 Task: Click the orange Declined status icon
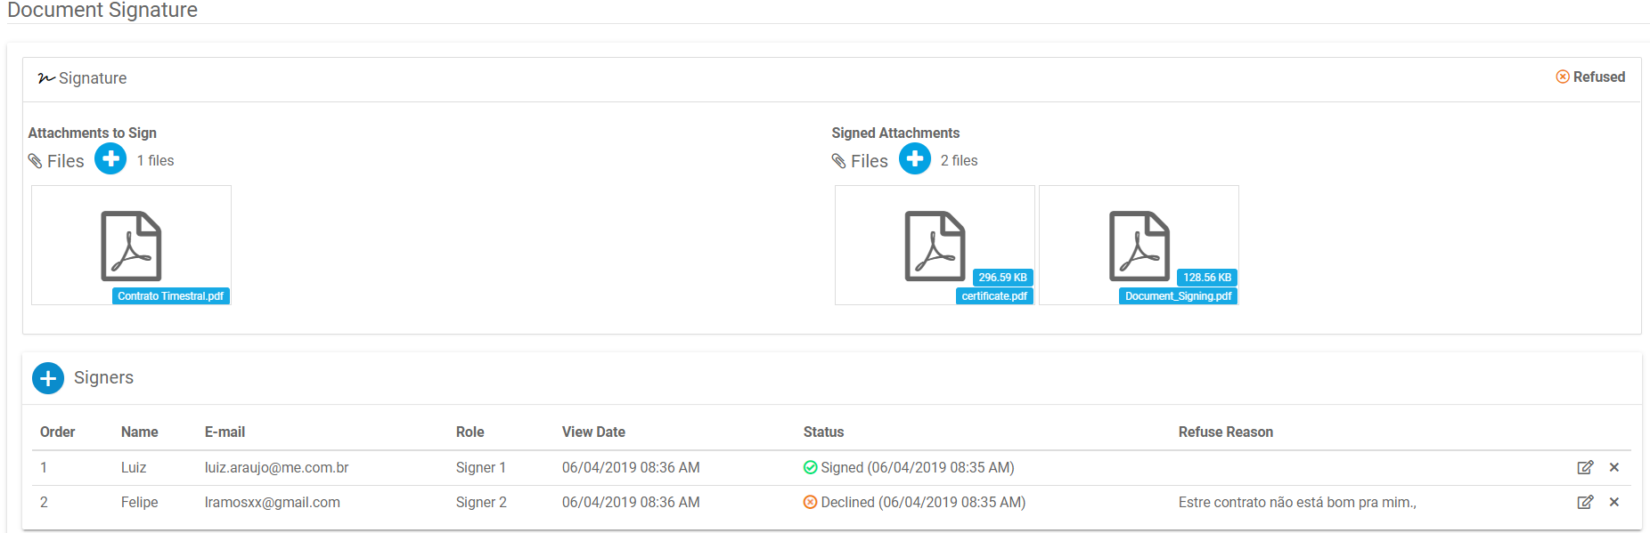[x=810, y=502]
